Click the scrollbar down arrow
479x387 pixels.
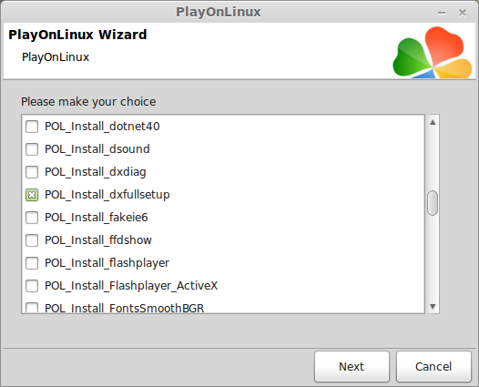[x=433, y=306]
